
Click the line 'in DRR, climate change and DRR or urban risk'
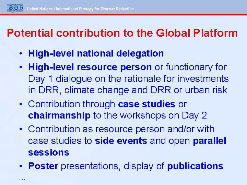click(128, 90)
